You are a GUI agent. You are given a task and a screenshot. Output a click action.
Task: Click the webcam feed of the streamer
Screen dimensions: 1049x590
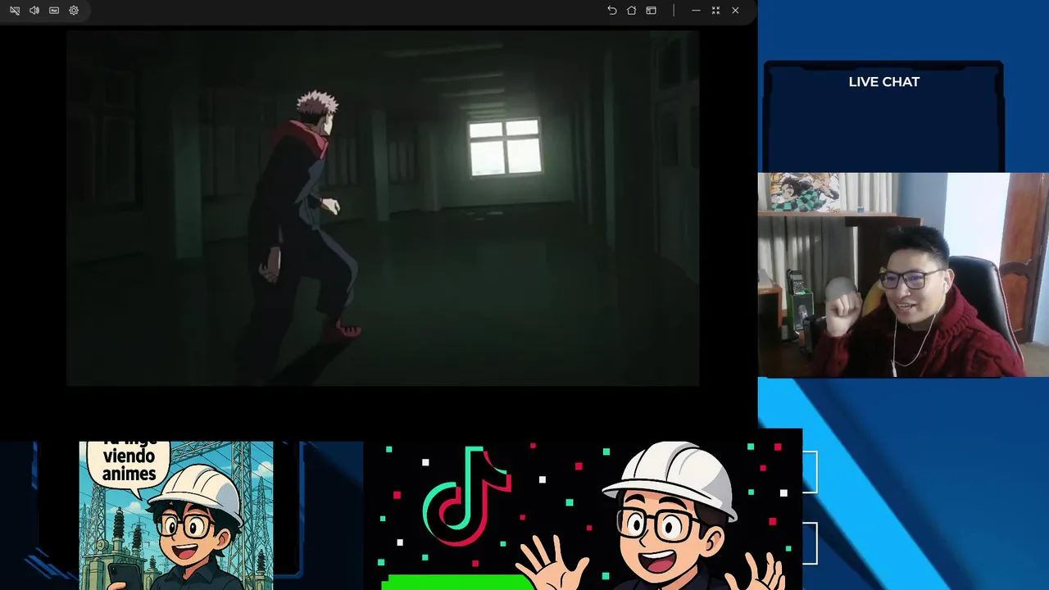coord(903,275)
